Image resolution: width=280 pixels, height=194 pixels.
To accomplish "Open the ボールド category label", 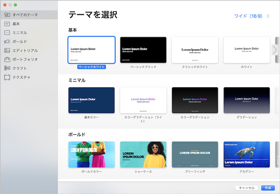I will (20, 42).
